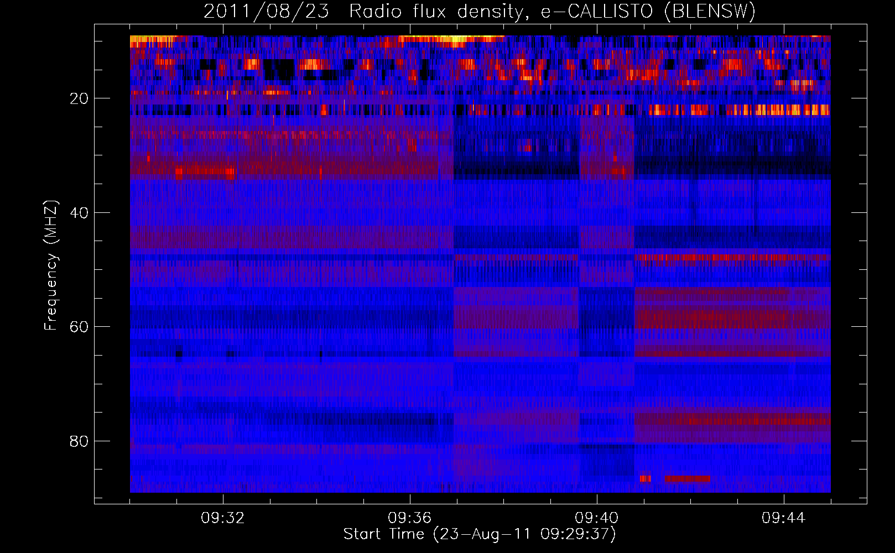The image size is (895, 553).
Task: Select the 09:40 time tick label
Action: tap(596, 518)
